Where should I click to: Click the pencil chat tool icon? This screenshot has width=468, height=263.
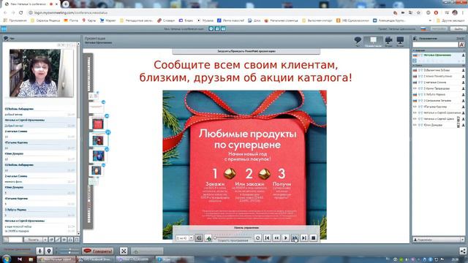58,240
